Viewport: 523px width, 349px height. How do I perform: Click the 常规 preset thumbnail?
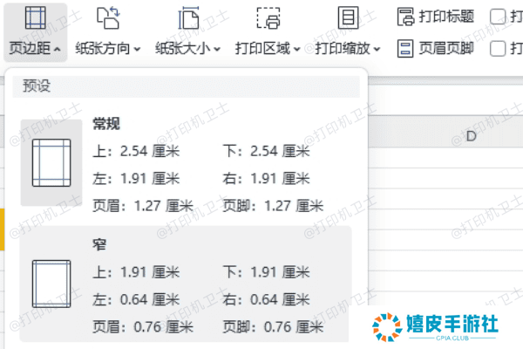(x=51, y=162)
